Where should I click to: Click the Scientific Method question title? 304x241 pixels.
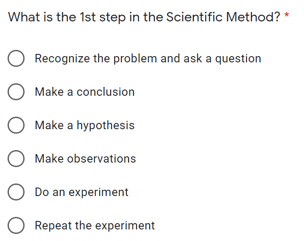144,17
